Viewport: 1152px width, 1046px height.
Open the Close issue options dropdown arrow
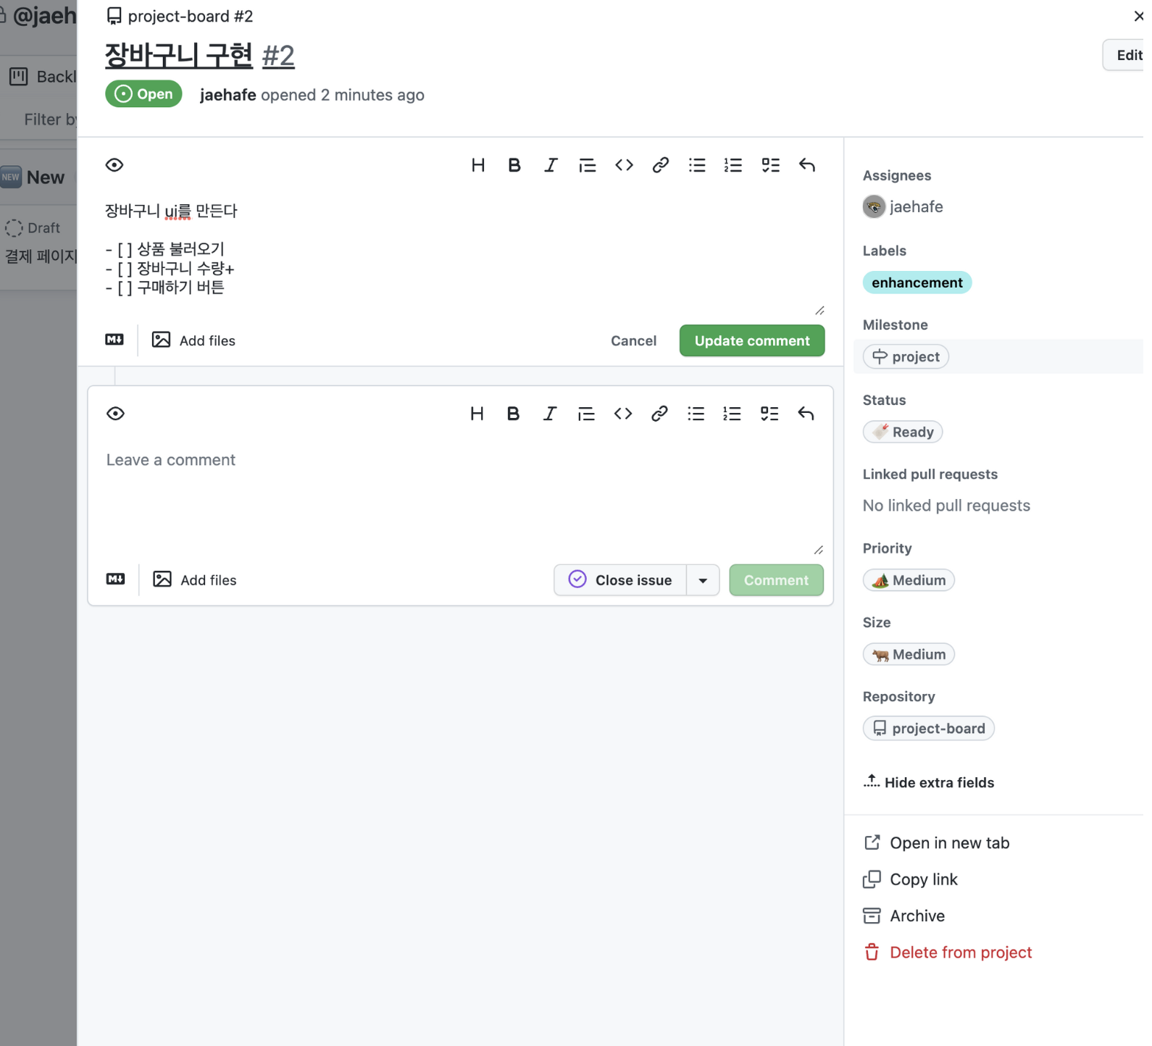tap(702, 580)
